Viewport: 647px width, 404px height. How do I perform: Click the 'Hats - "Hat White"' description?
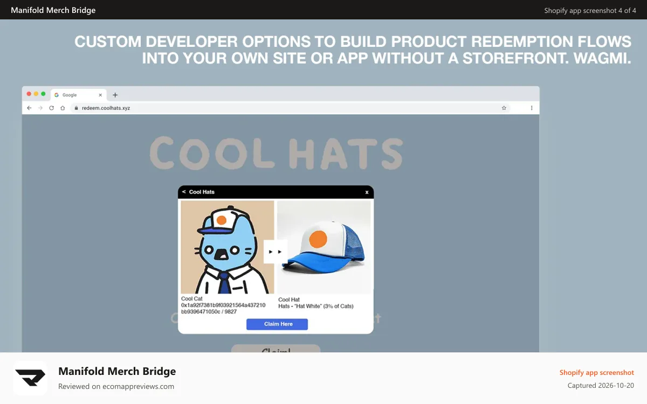(x=316, y=306)
